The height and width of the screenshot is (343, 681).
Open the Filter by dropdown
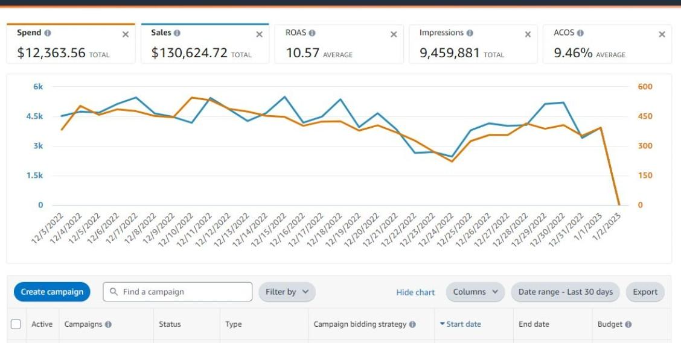tap(287, 292)
